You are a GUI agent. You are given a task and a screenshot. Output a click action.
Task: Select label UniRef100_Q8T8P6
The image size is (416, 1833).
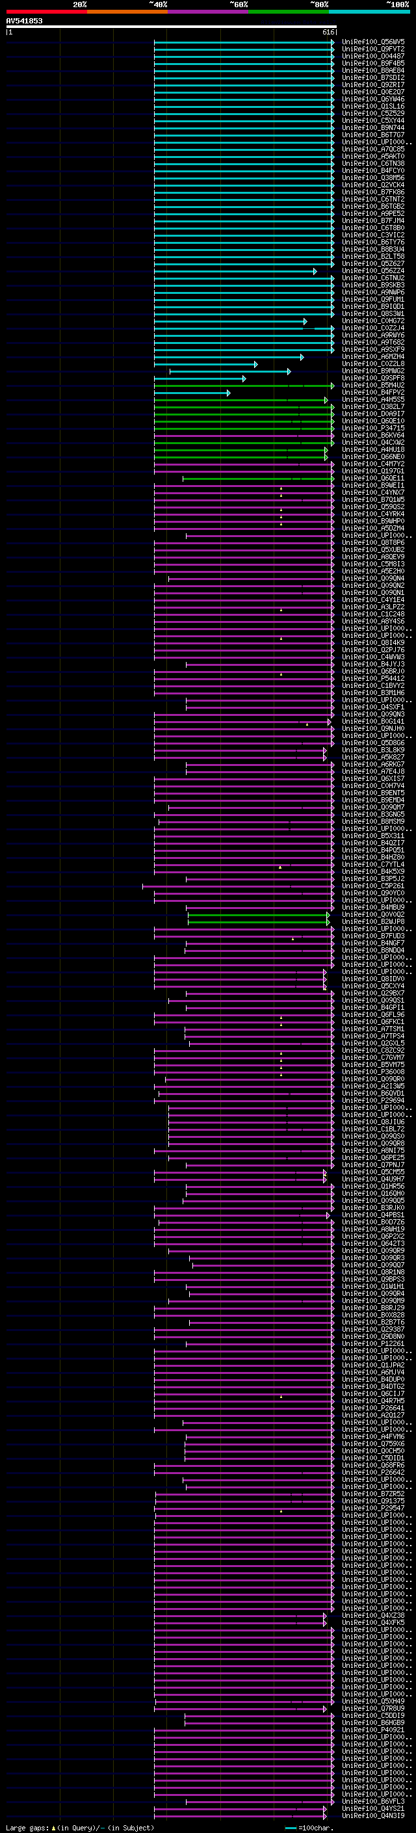pos(373,542)
